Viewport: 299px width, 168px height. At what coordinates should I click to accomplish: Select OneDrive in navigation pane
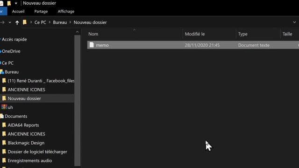coord(11,51)
